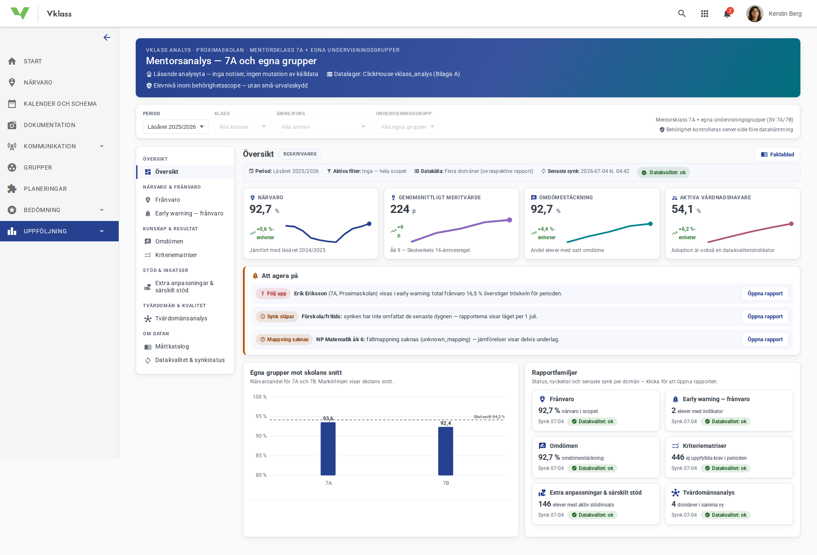Select Översikt in analysis menu
817x555 pixels.
tap(185, 172)
